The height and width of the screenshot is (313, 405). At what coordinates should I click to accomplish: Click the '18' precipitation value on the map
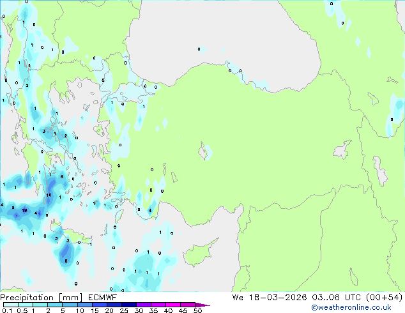[24, 210]
